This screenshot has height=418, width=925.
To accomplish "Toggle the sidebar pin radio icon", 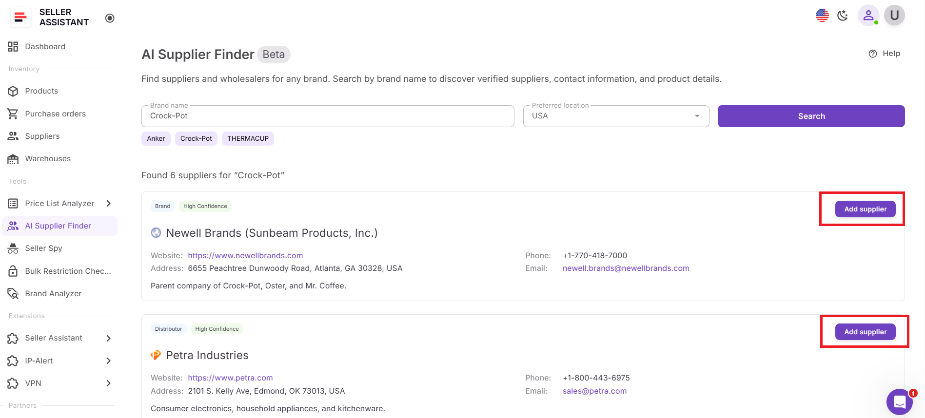I will pos(110,18).
